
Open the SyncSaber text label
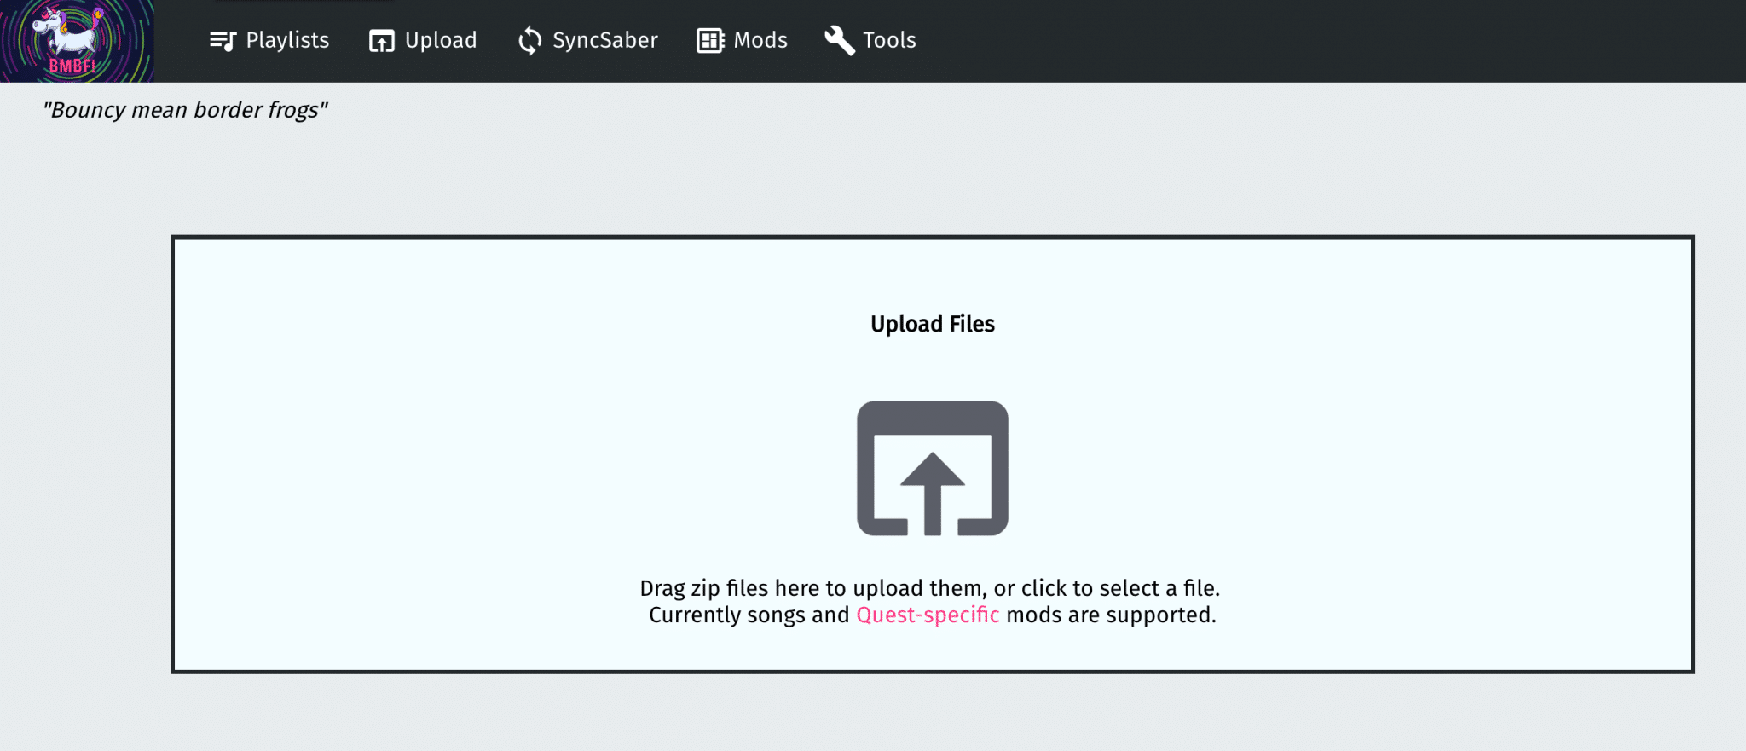pyautogui.click(x=605, y=40)
